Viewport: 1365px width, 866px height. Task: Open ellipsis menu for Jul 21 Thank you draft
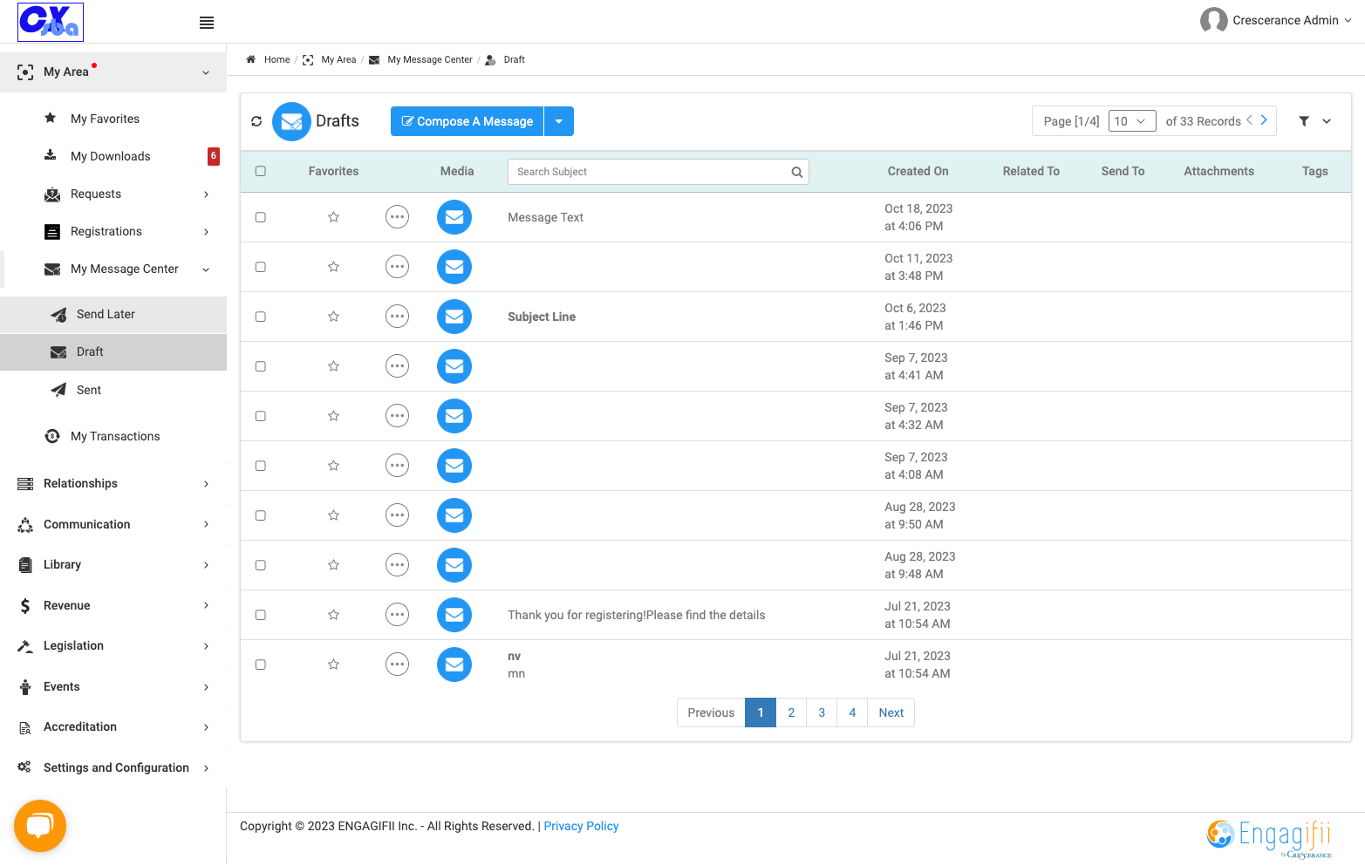397,615
